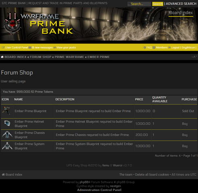Open footer Board index link
Screen dimensions: 198x193
(14, 175)
